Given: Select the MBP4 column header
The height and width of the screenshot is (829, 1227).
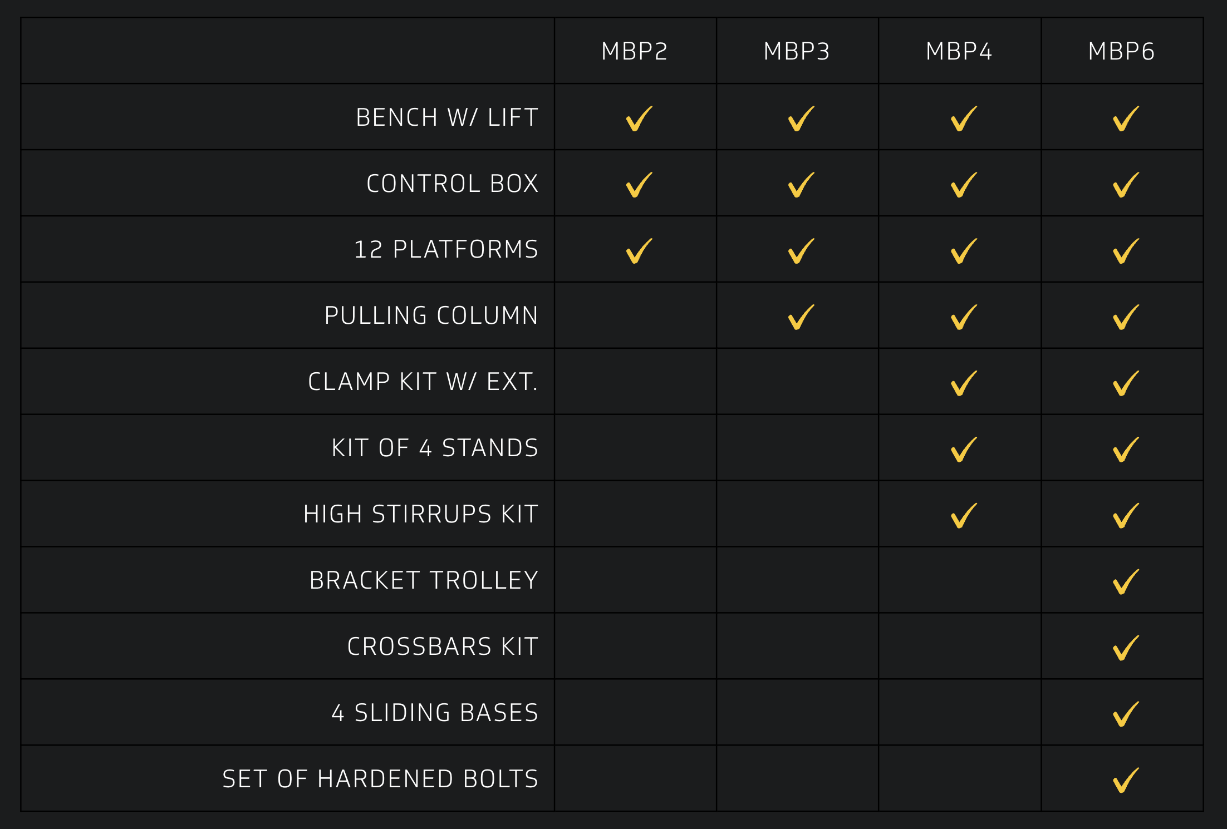Looking at the screenshot, I should pyautogui.click(x=959, y=51).
